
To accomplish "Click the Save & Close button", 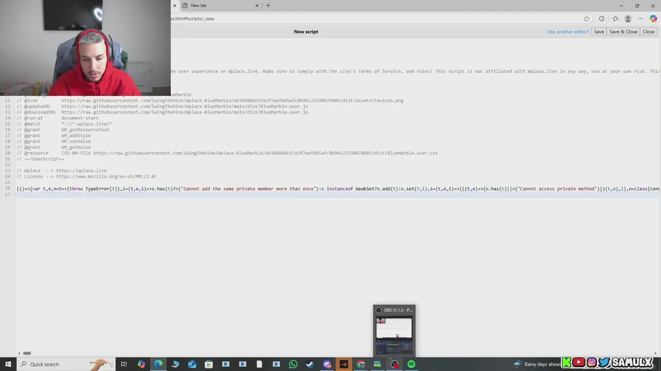I will tap(623, 31).
